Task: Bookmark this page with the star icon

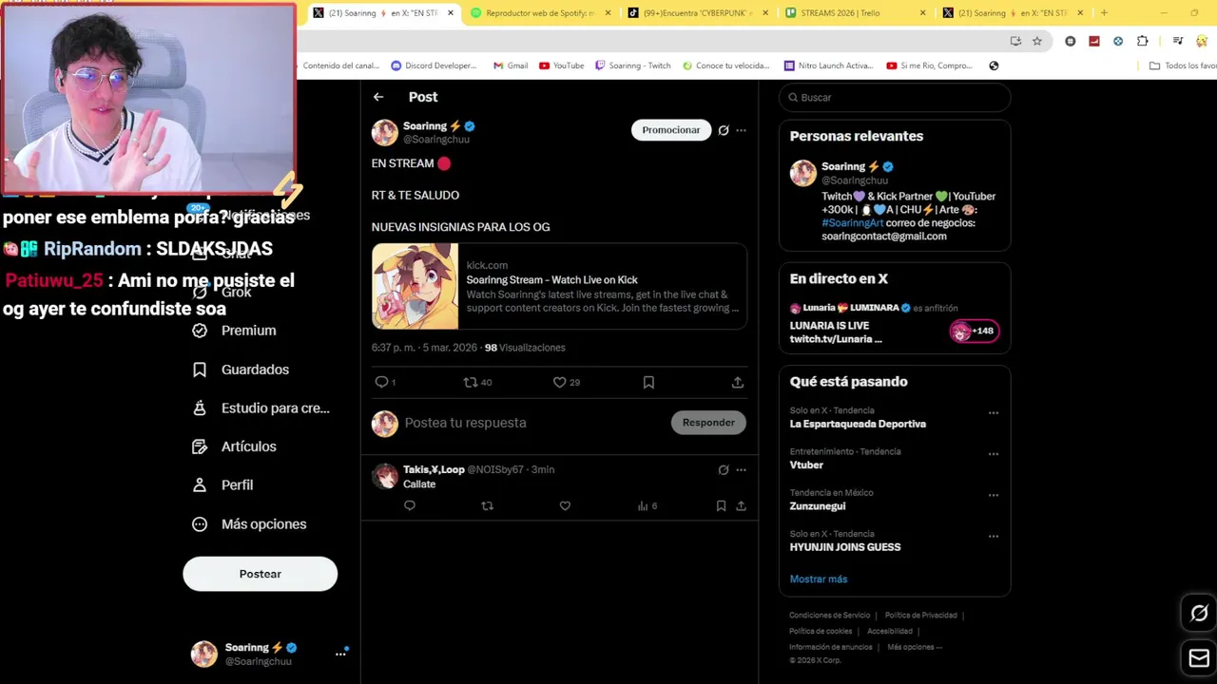Action: coord(1037,41)
